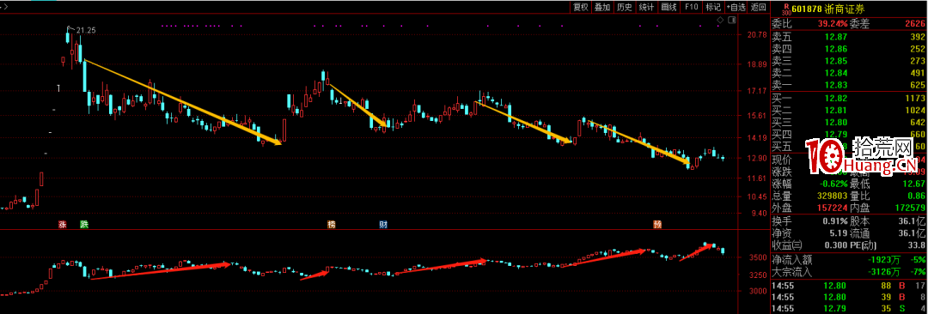Click the 返回 back button
This screenshot has height=314, width=928.
pyautogui.click(x=758, y=7)
